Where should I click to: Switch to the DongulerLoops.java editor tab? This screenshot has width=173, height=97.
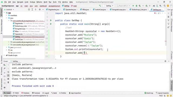tap(119, 10)
